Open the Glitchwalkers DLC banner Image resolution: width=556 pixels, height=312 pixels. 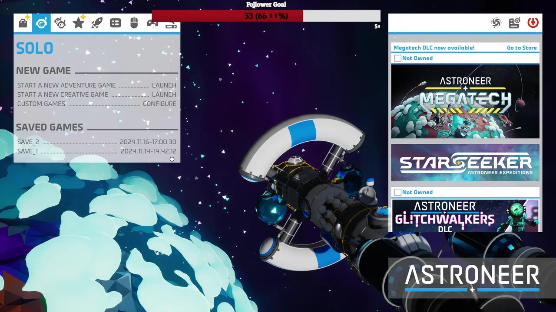pyautogui.click(x=465, y=215)
